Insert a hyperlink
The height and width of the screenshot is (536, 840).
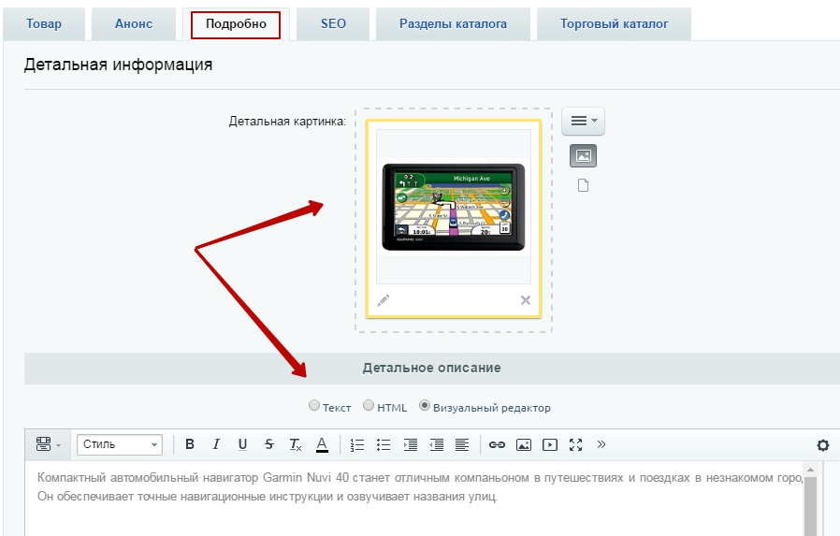pos(497,444)
